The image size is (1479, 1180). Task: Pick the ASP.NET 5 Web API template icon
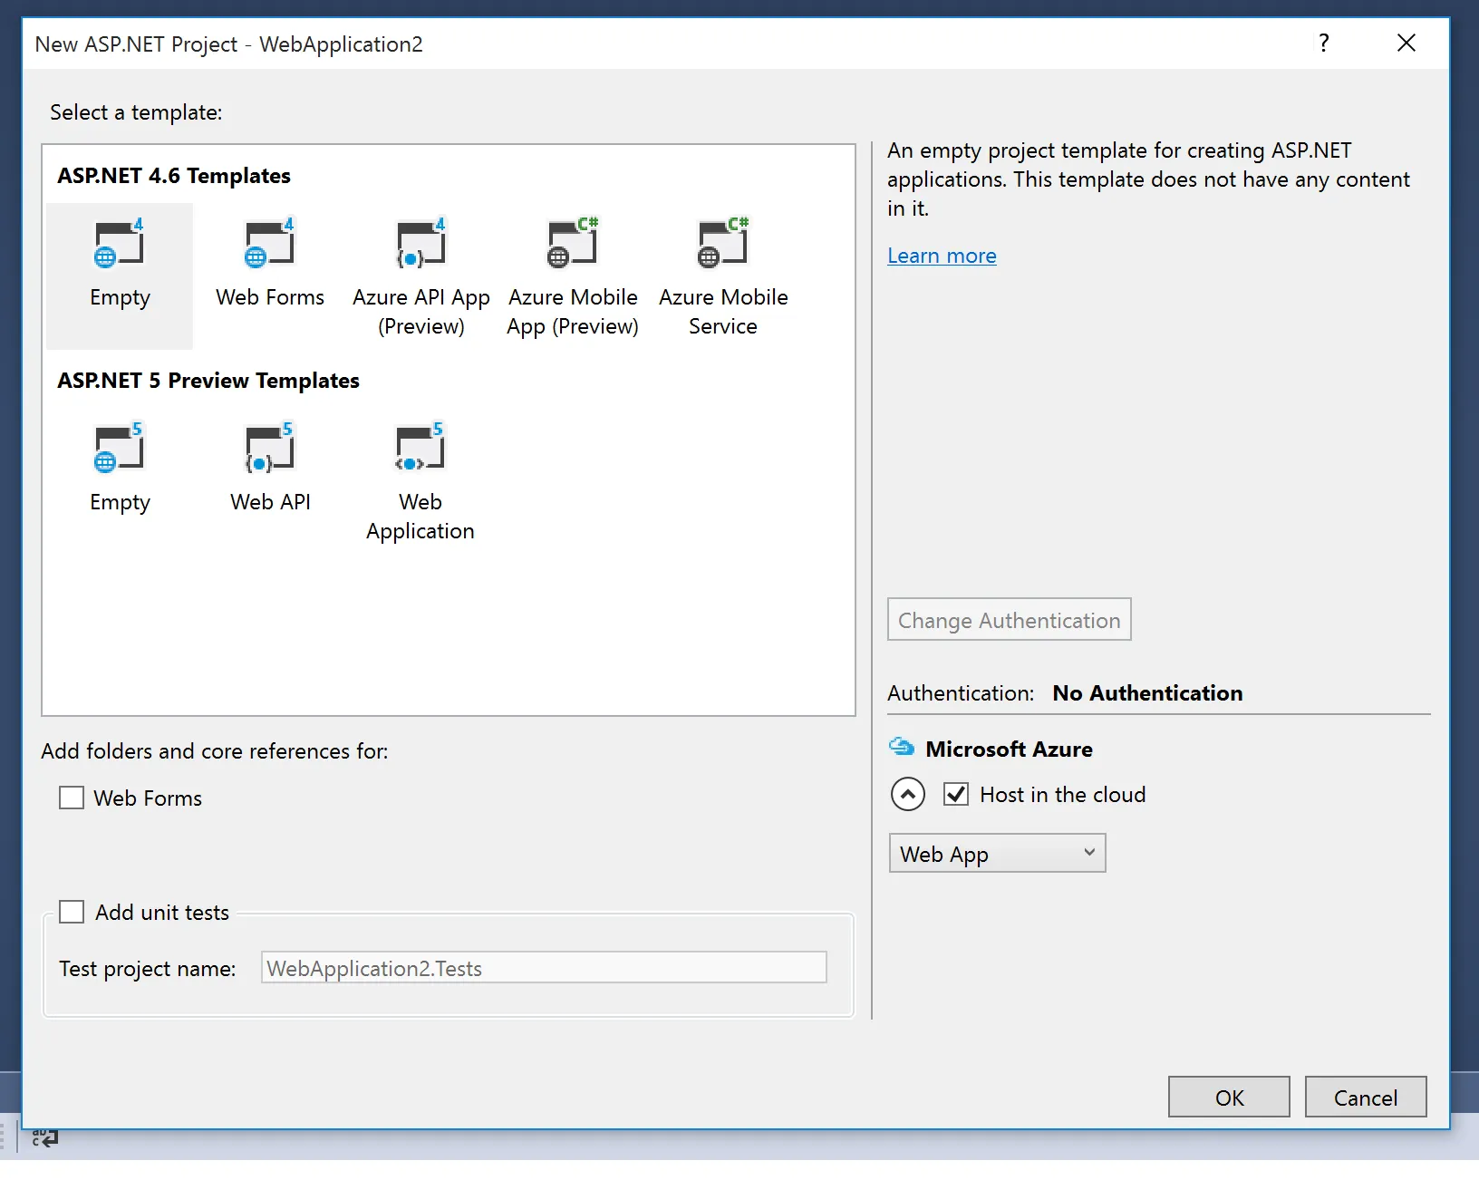point(270,448)
